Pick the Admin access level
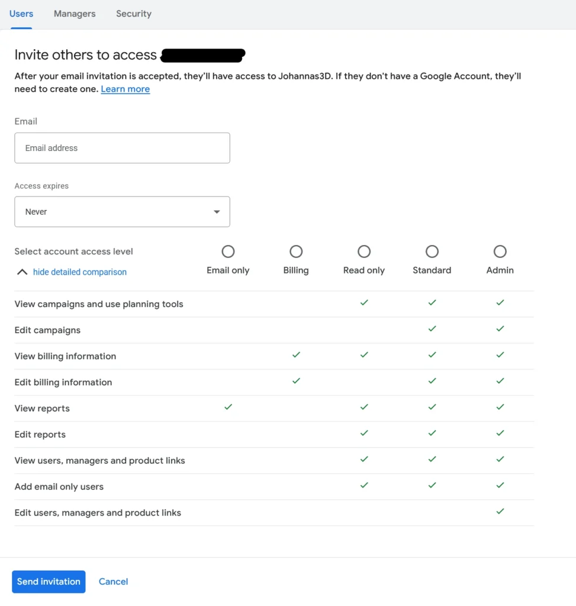This screenshot has height=606, width=576. 500,252
